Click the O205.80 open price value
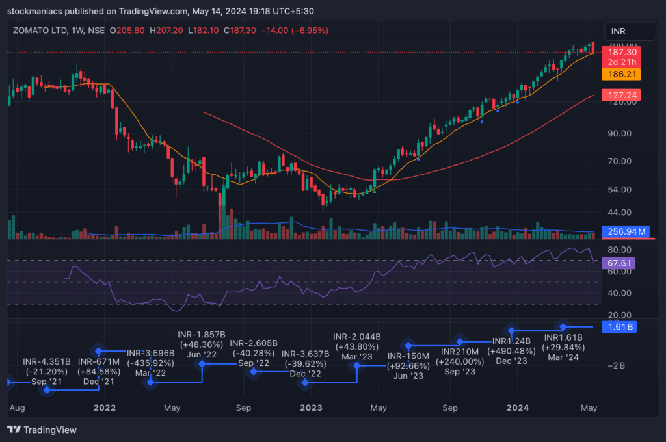This screenshot has height=442, width=666. pyautogui.click(x=127, y=31)
